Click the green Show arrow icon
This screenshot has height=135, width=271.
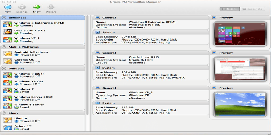(x=37, y=7)
